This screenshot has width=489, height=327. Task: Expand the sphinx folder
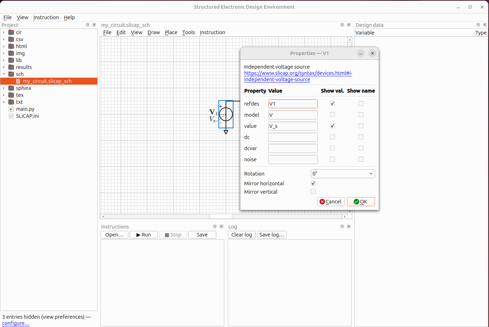pyautogui.click(x=4, y=88)
